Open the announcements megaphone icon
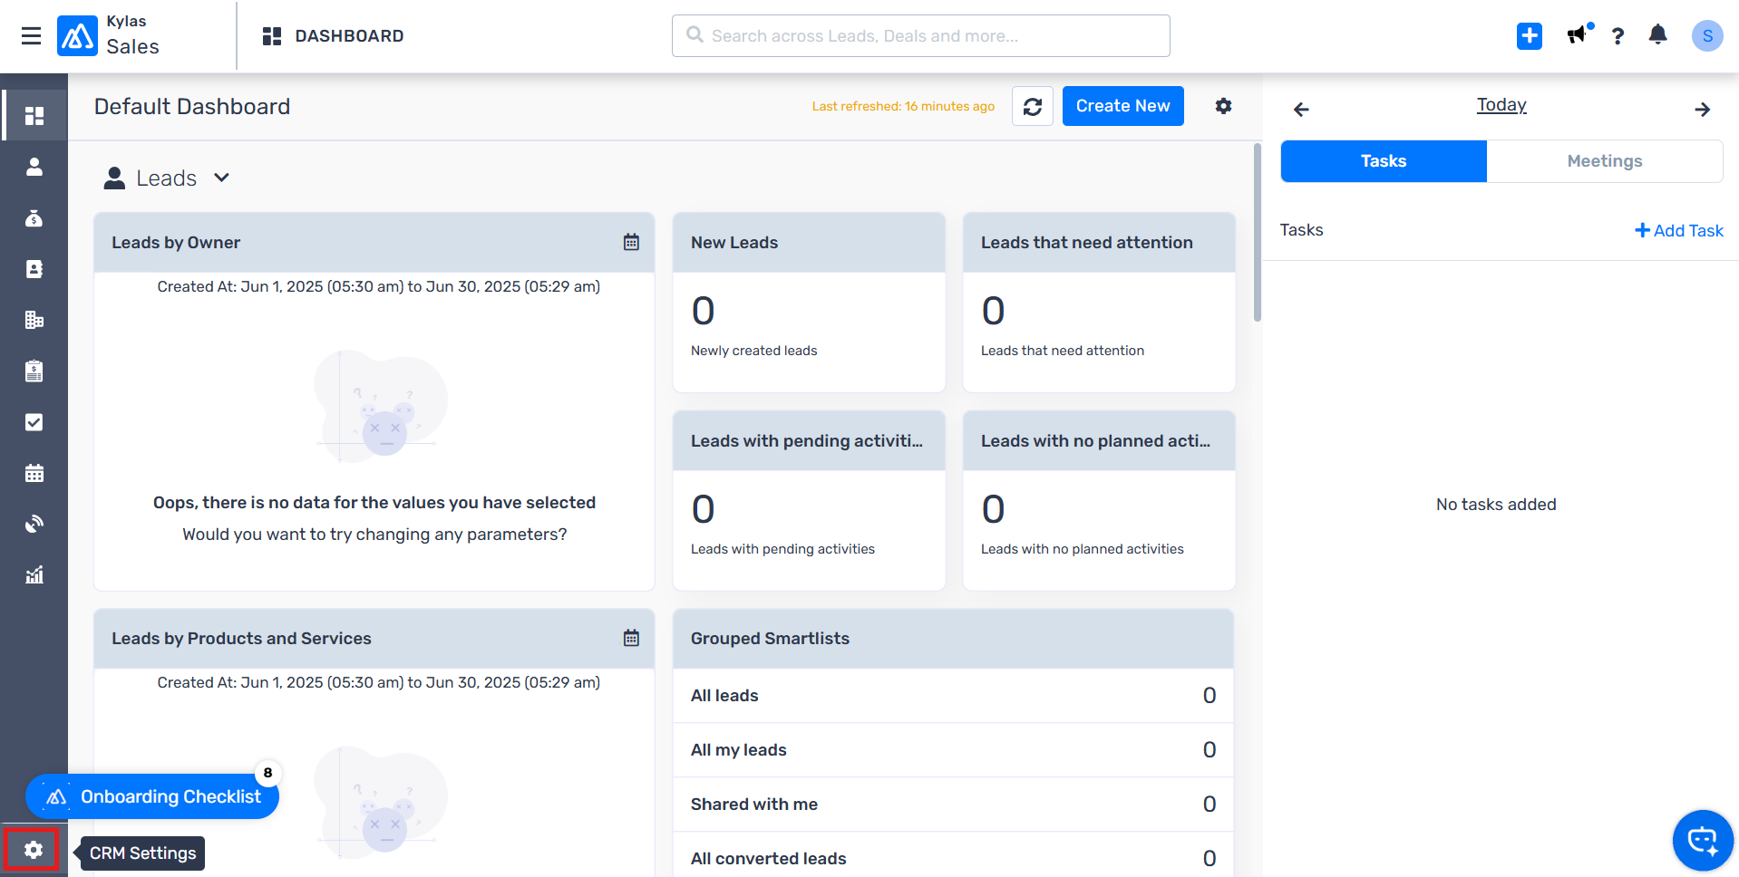 click(1579, 34)
